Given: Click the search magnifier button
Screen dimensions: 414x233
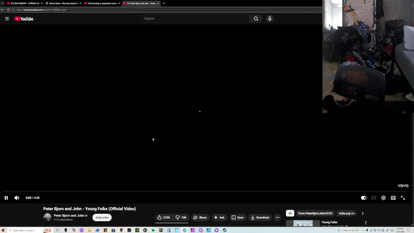Looking at the screenshot, I should [x=256, y=18].
